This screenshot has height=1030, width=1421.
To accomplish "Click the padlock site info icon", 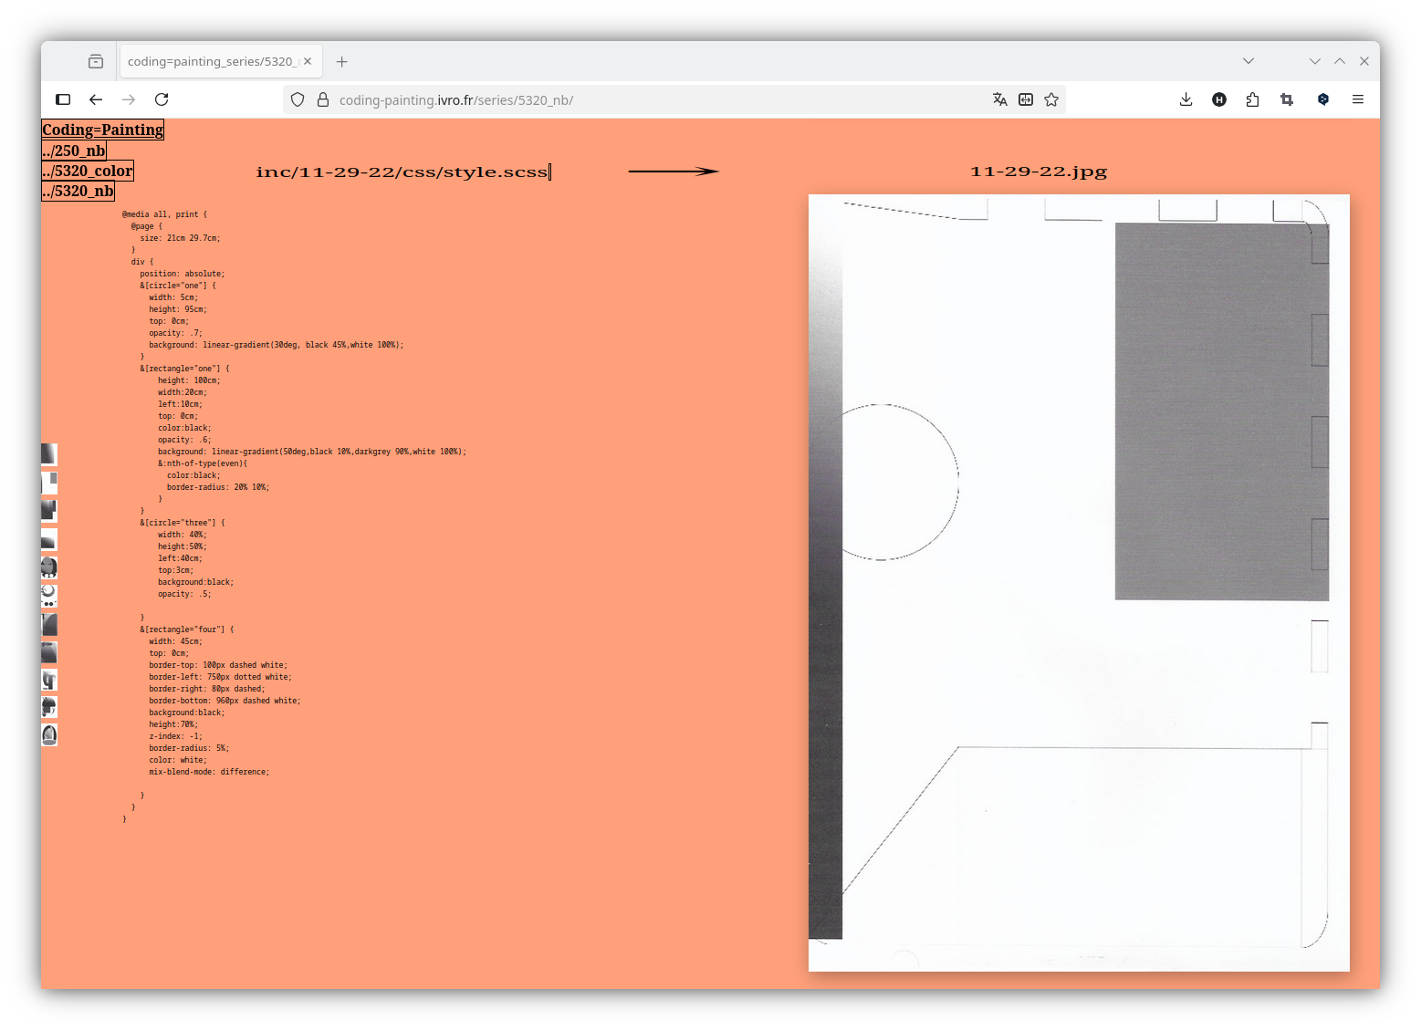I will (x=322, y=99).
